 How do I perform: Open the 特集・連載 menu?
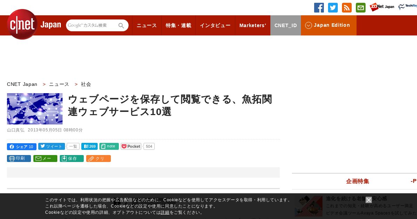tap(178, 25)
